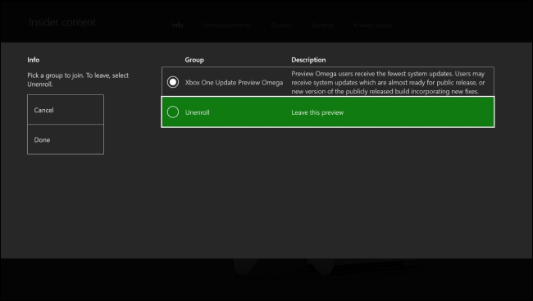Open the Quests tab
Viewport: 533px width, 301px height.
pyautogui.click(x=281, y=25)
